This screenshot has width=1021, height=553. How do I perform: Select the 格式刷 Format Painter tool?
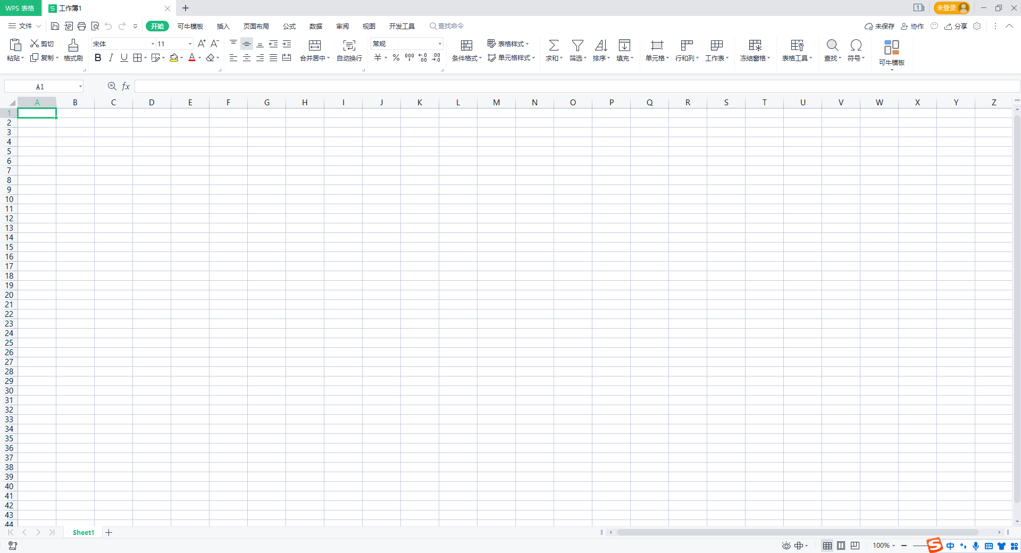click(73, 51)
